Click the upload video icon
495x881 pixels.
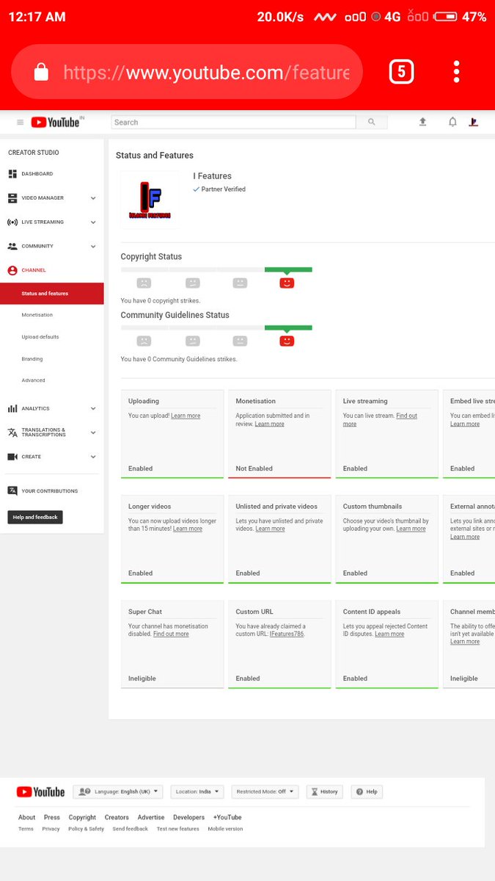(x=422, y=122)
